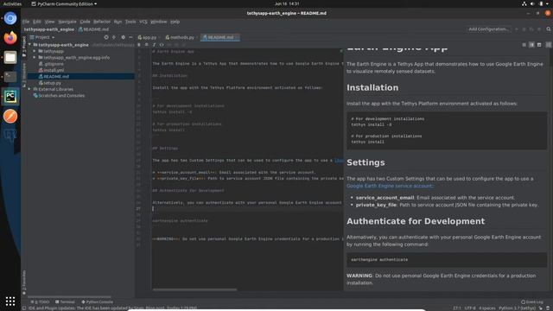The image size is (553, 311).
Task: Apply italic formatting in markdown toolbar
Action: [154, 45]
